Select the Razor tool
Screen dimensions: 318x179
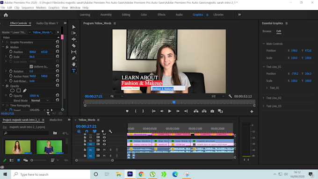(x=73, y=46)
